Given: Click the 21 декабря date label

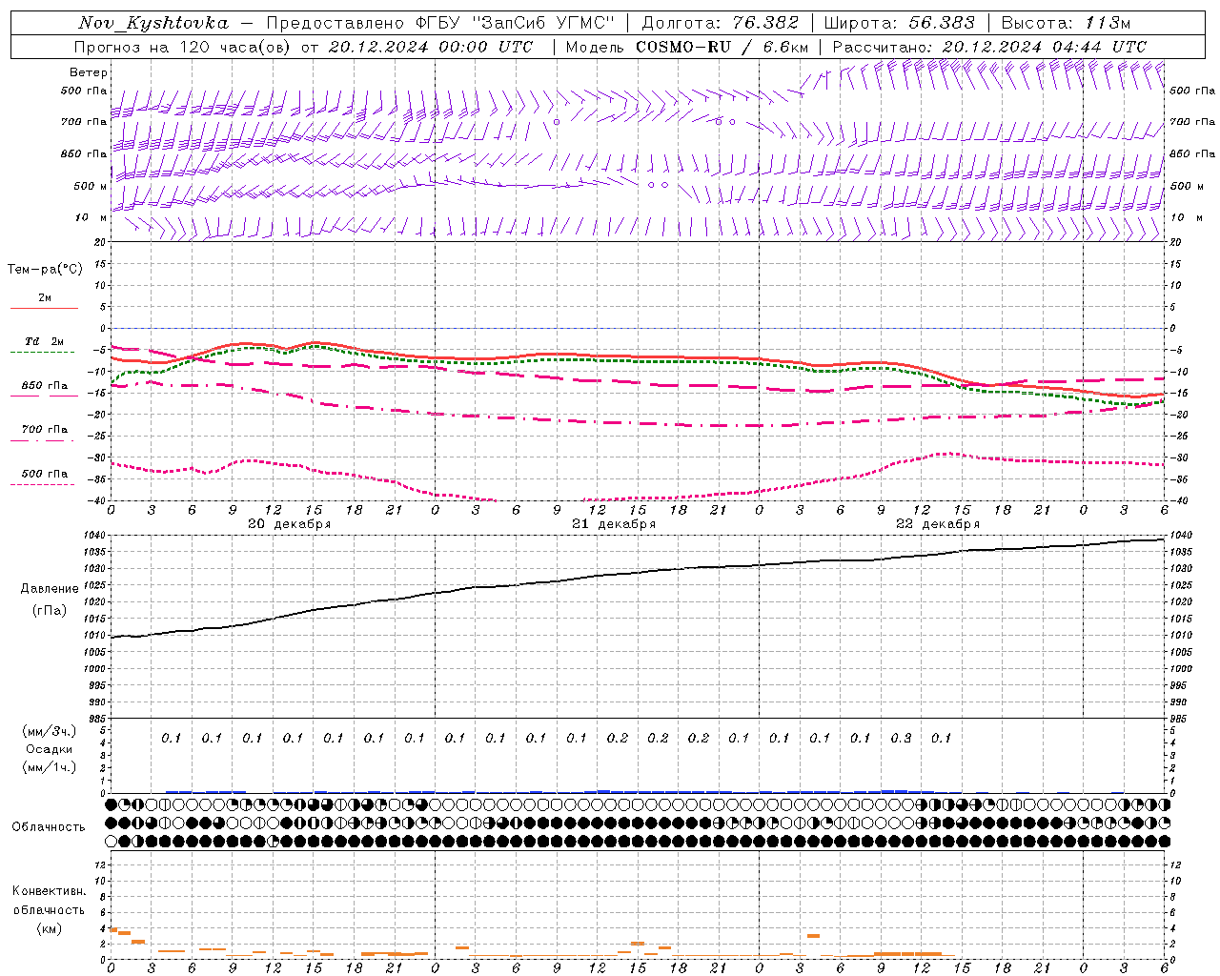Looking at the screenshot, I should [614, 524].
